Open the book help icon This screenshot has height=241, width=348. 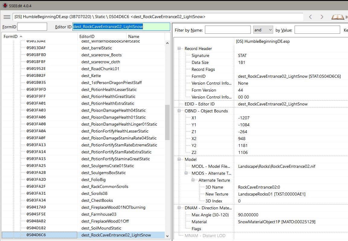(x=337, y=17)
